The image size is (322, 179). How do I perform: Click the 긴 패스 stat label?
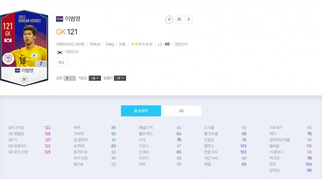(x=144, y=152)
